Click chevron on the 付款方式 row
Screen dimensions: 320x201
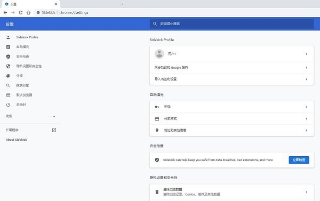pyautogui.click(x=307, y=119)
